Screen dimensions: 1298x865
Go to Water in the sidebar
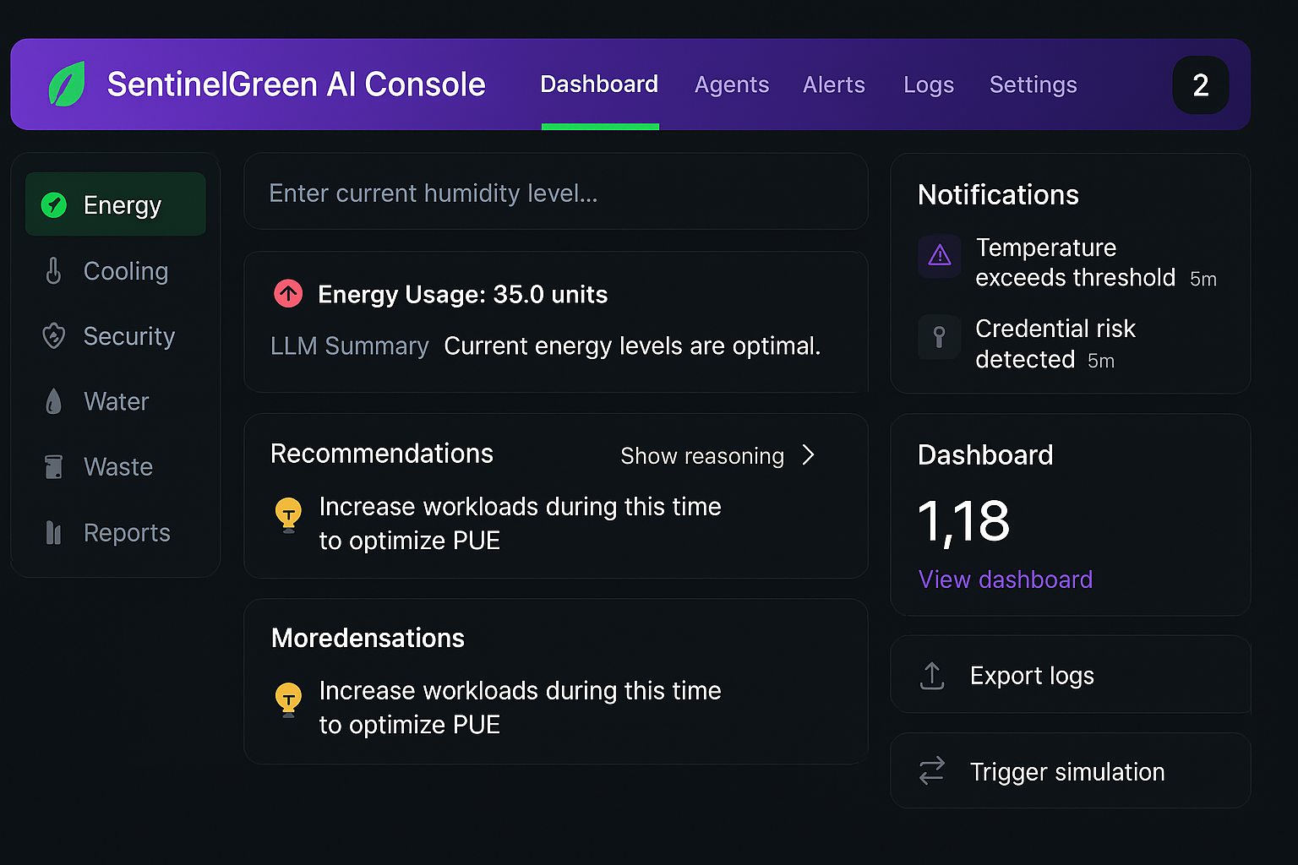pyautogui.click(x=115, y=401)
